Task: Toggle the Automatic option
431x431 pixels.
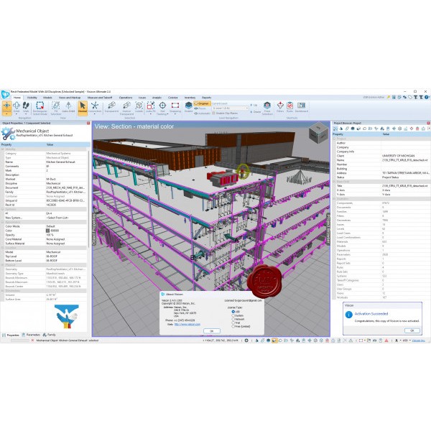Action: click(202, 113)
